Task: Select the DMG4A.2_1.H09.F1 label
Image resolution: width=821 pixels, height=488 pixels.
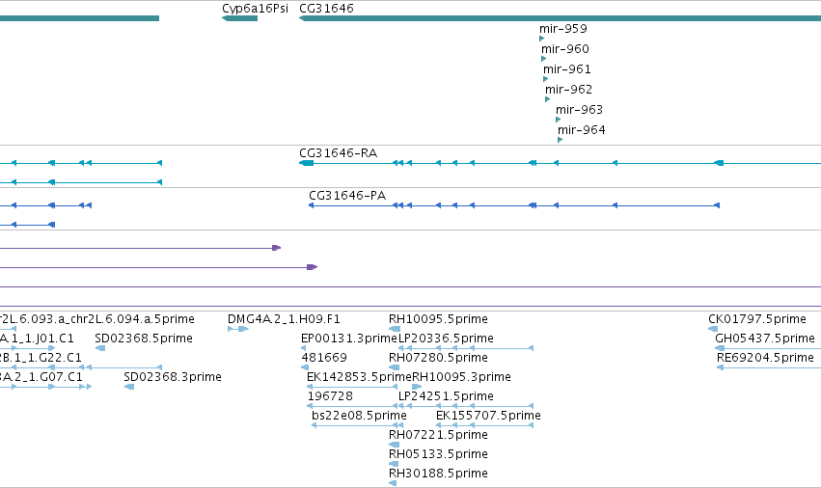Action: pos(284,319)
